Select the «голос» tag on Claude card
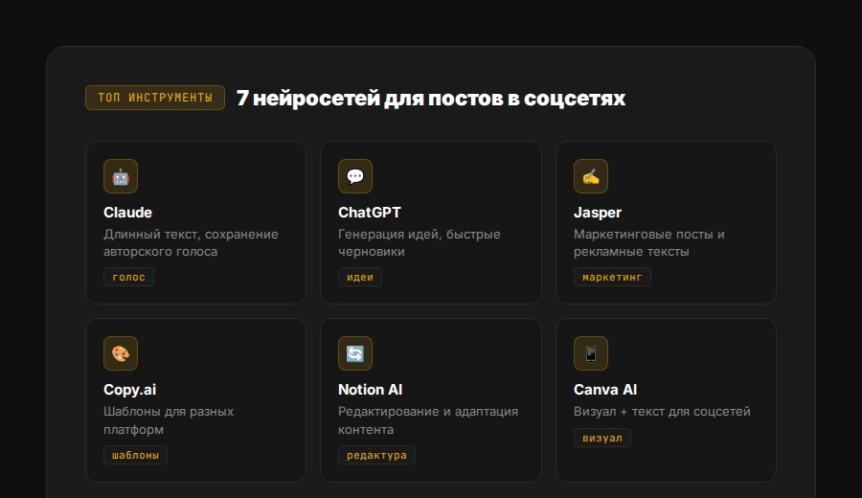 click(128, 277)
